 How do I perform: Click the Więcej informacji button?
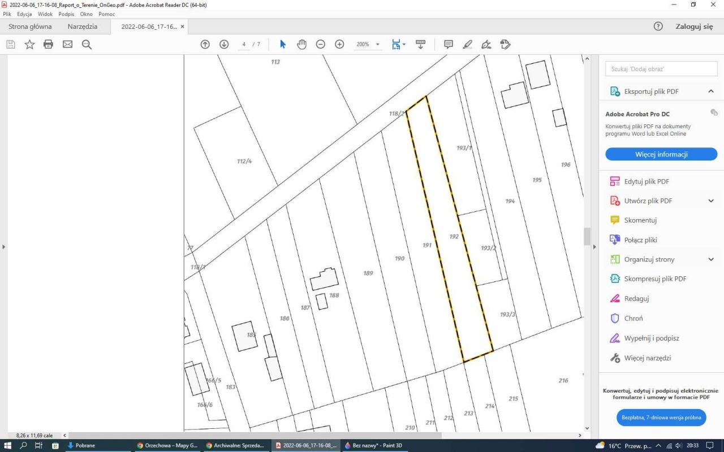click(661, 154)
